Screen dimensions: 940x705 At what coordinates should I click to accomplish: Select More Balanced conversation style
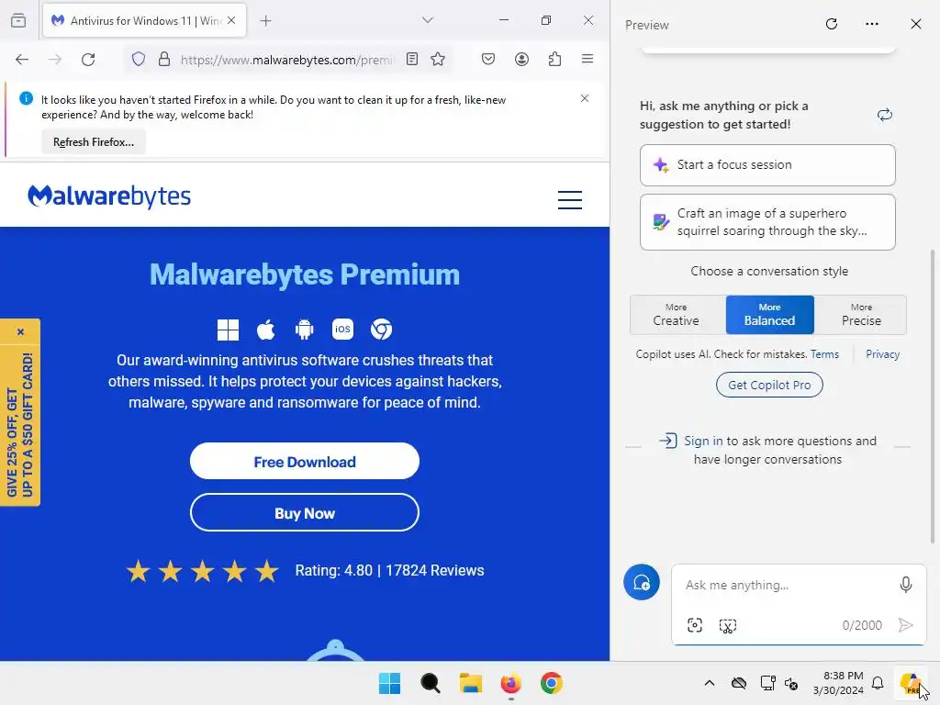click(x=770, y=315)
